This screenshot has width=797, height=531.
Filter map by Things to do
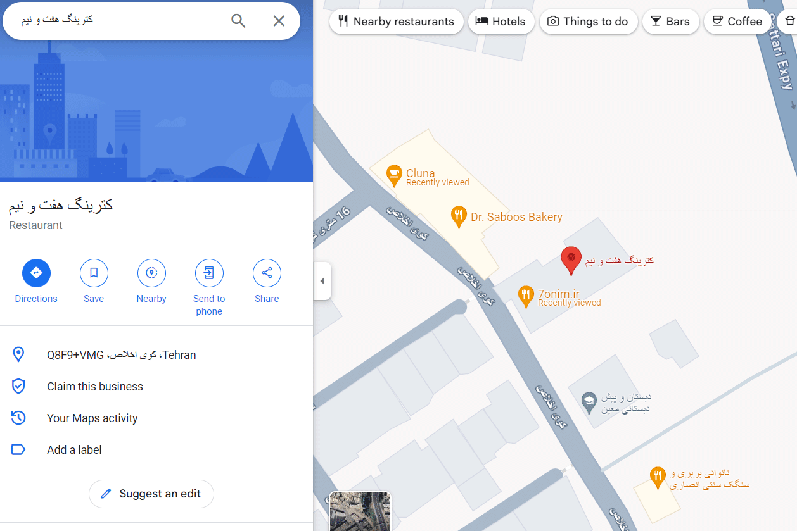pos(588,22)
